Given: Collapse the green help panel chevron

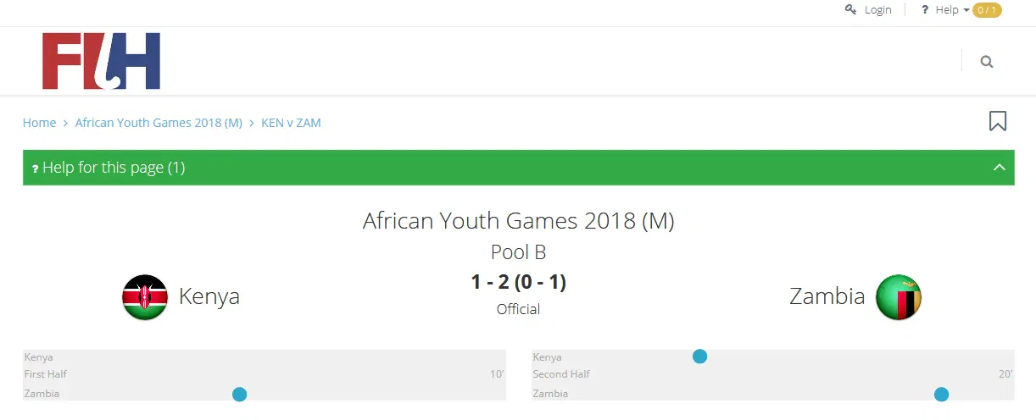Looking at the screenshot, I should point(1000,168).
